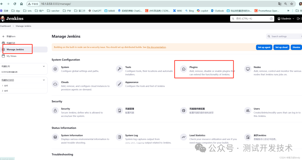This screenshot has width=302, height=160.
Task: Open the Nodes monitor icon
Action: pos(248,69)
